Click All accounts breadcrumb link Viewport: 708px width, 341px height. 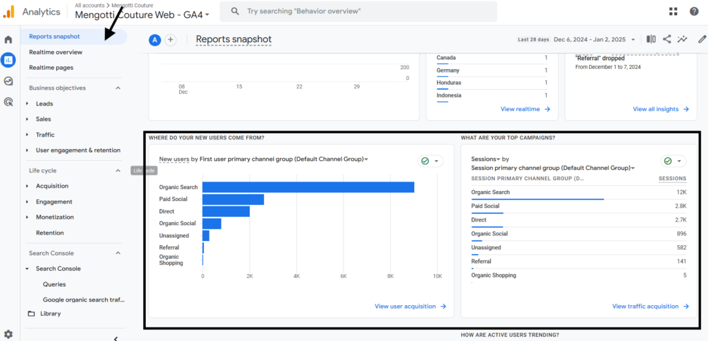[89, 5]
